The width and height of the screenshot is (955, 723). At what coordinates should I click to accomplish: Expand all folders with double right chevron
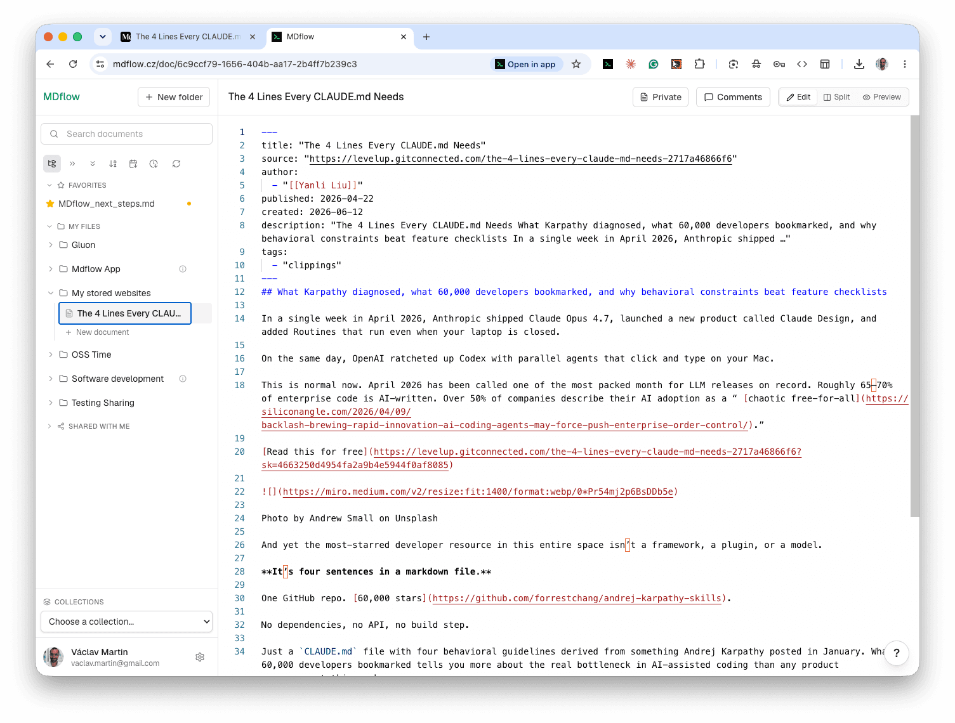pos(72,164)
